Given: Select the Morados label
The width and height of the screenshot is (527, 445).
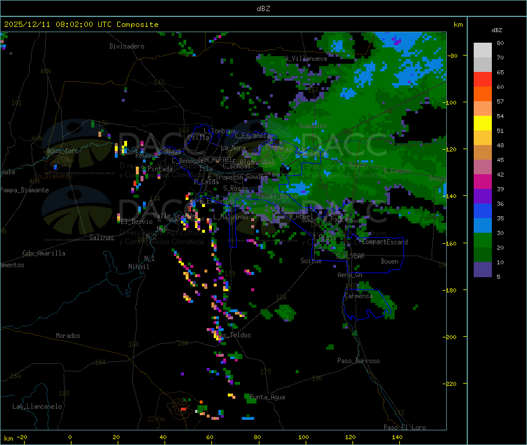Looking at the screenshot, I should pyautogui.click(x=69, y=336).
